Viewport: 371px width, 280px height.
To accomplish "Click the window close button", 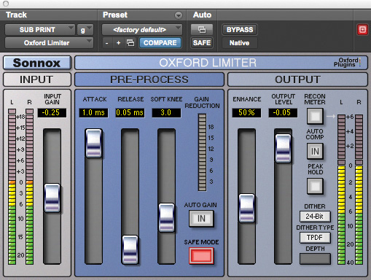I will [6, 4].
